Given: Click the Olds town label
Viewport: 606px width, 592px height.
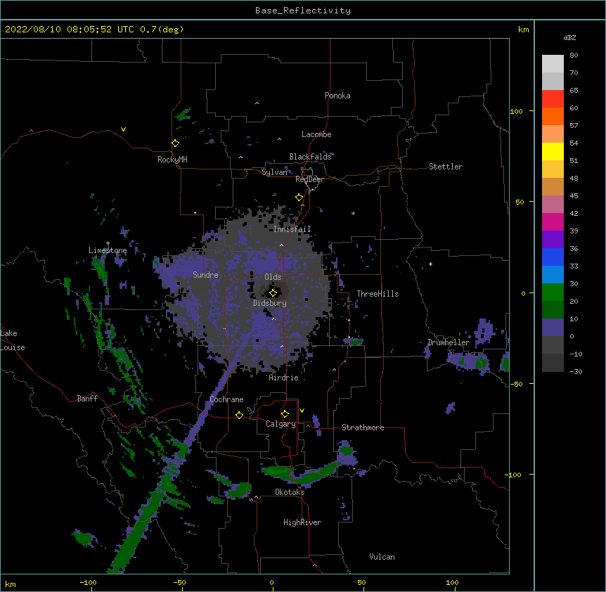Looking at the screenshot, I should coord(273,277).
